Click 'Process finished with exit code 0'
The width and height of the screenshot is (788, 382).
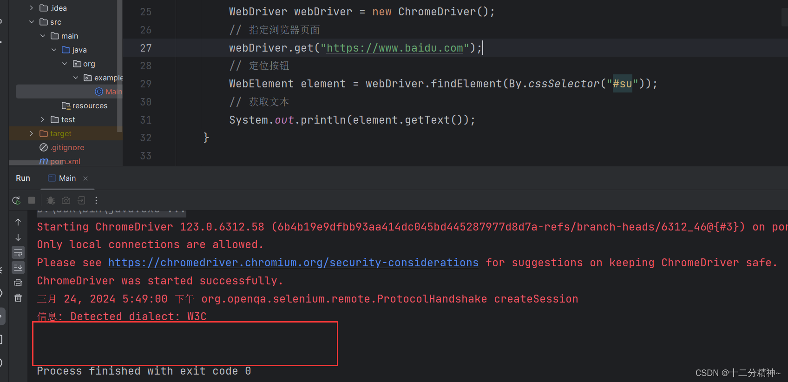pyautogui.click(x=144, y=371)
